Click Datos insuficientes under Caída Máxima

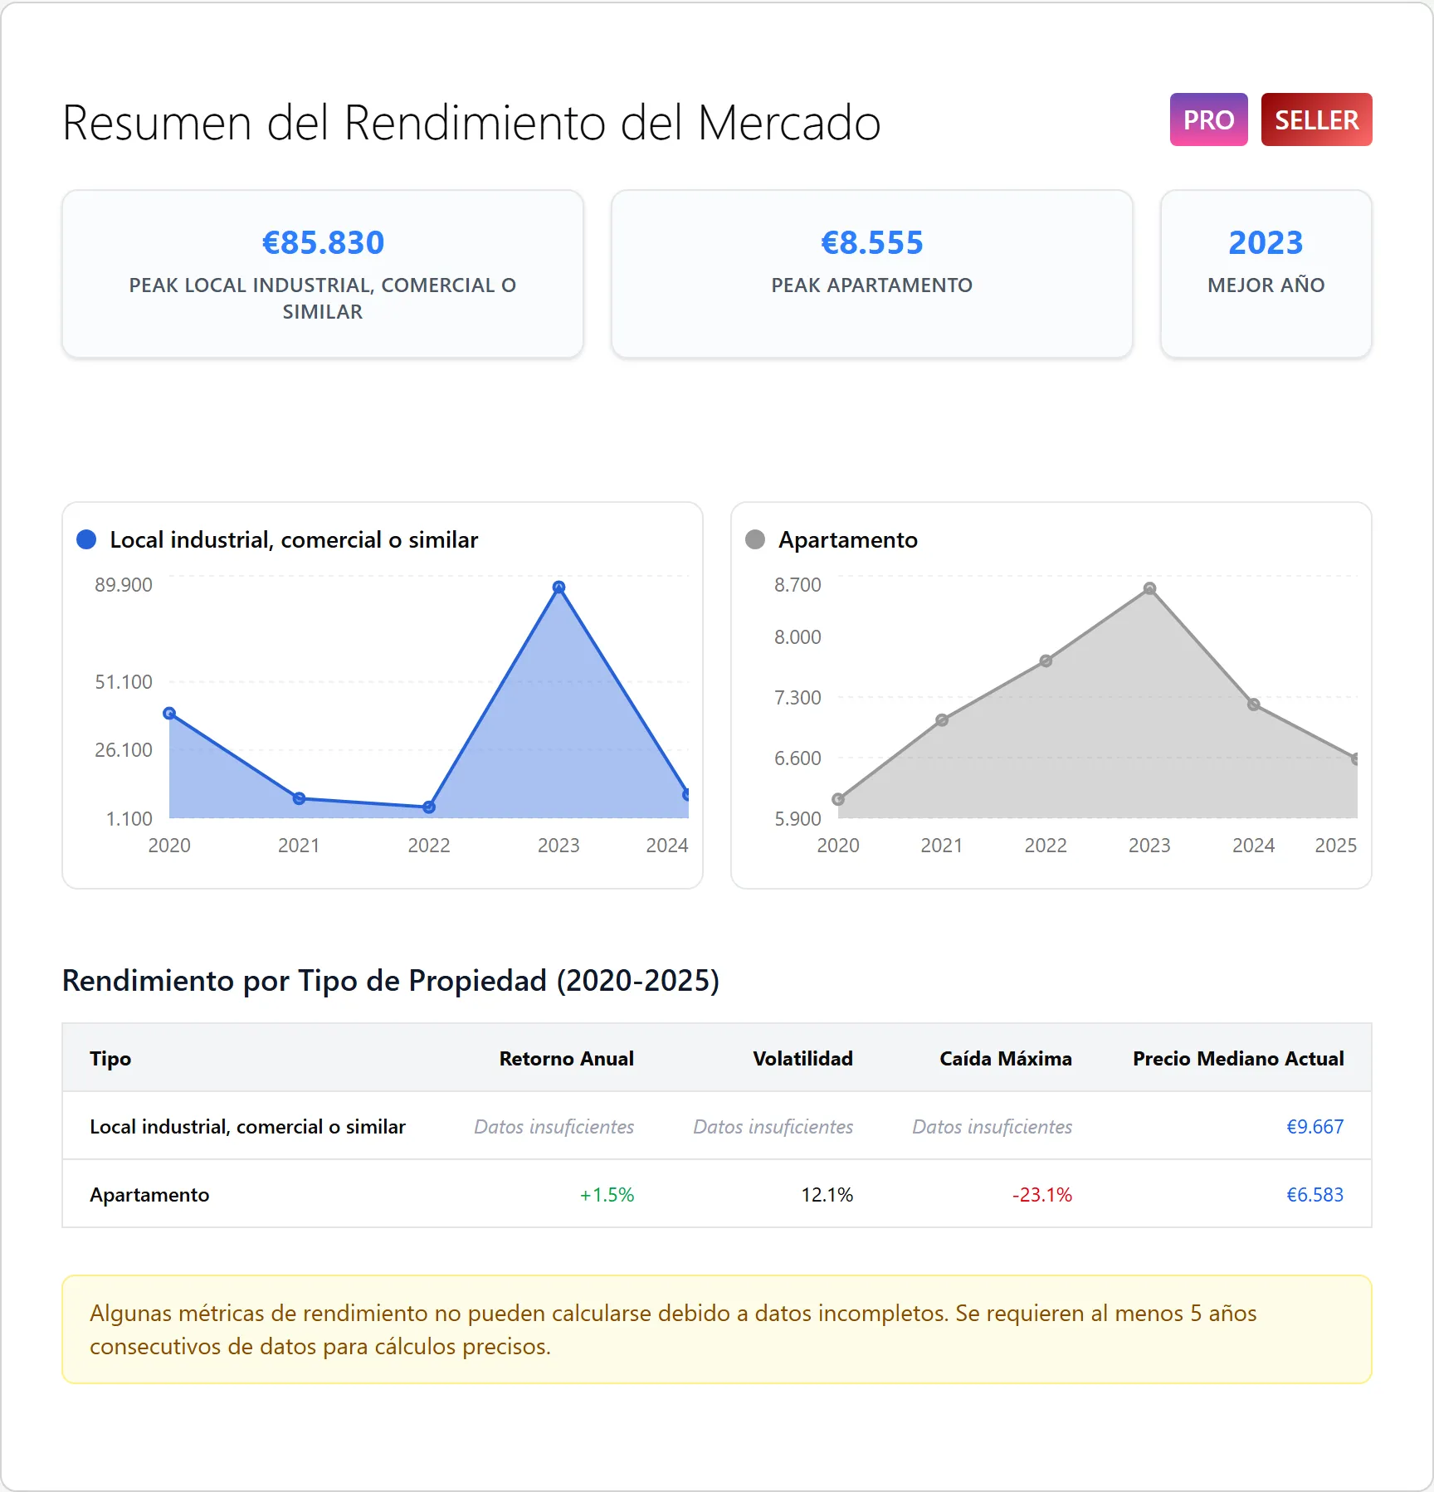tap(993, 1127)
